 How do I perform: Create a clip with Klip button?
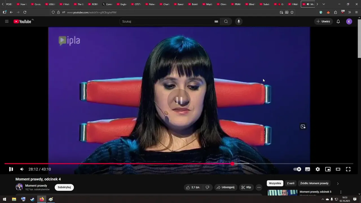pyautogui.click(x=246, y=187)
